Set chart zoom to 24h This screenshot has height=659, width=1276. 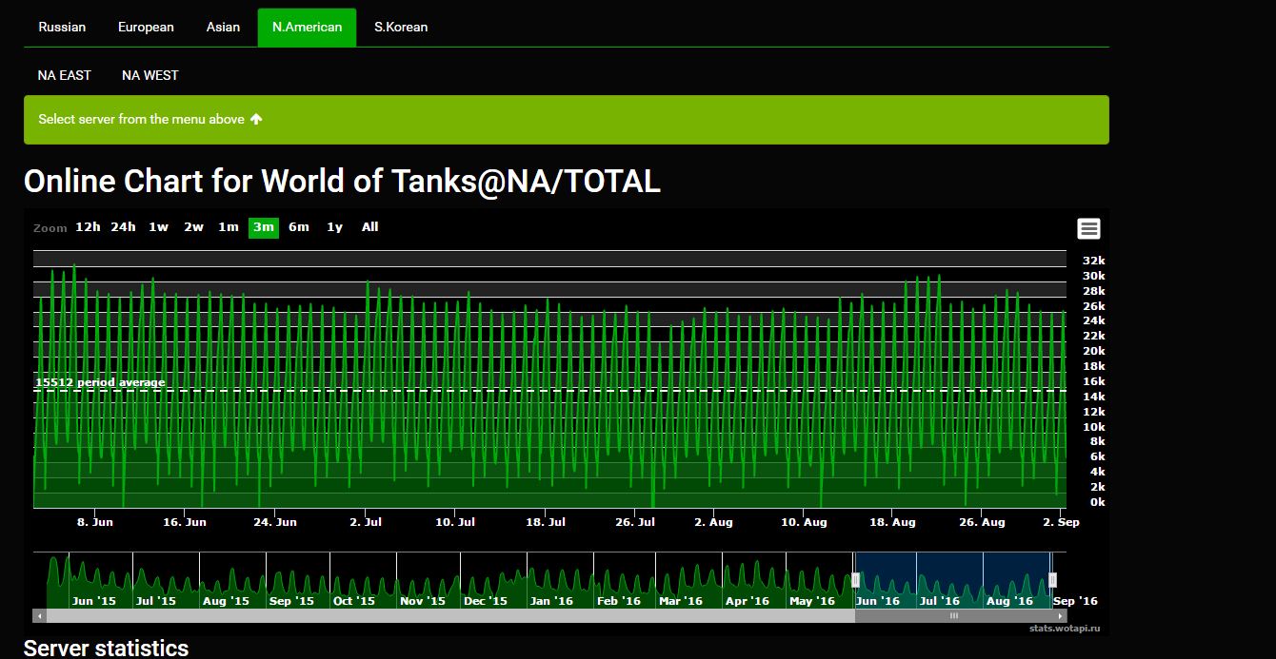pyautogui.click(x=123, y=227)
